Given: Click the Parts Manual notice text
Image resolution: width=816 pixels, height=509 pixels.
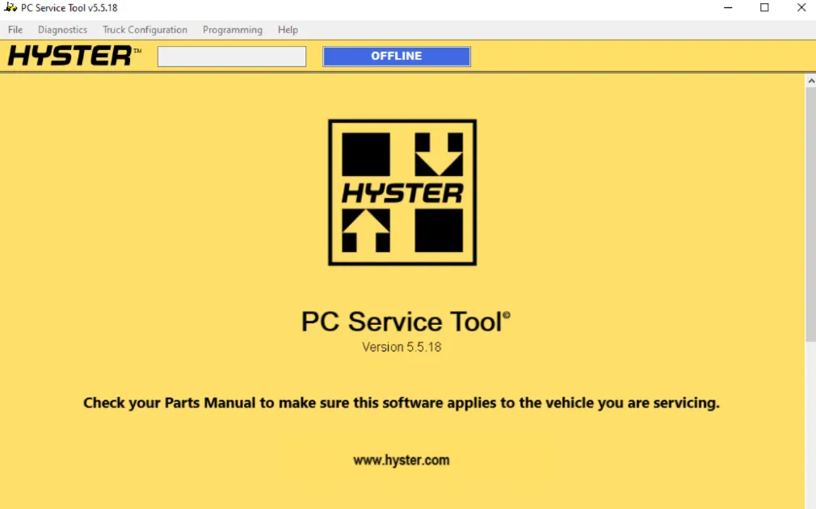Looking at the screenshot, I should coord(401,402).
